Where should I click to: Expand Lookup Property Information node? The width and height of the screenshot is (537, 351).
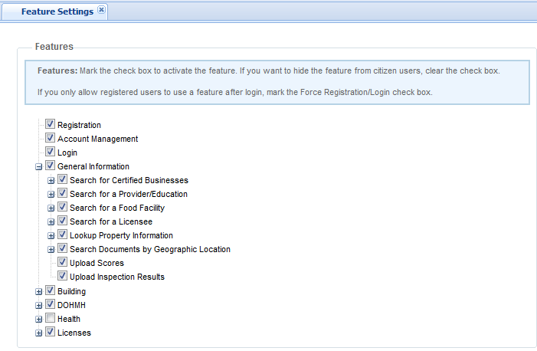51,235
